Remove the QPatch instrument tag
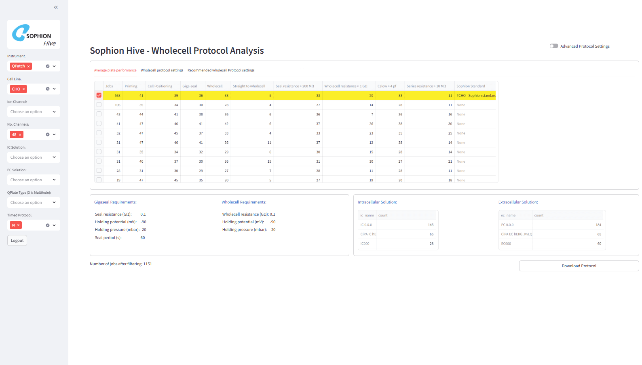This screenshot has width=642, height=365. [29, 66]
